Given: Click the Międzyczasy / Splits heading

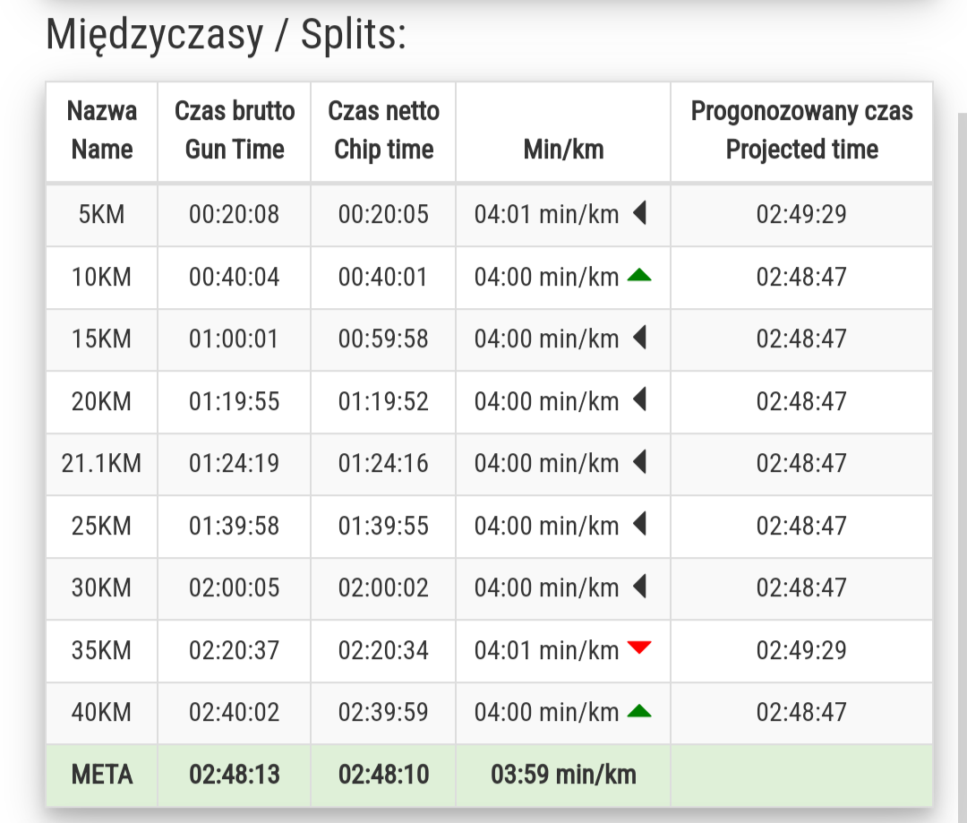Looking at the screenshot, I should 226,36.
